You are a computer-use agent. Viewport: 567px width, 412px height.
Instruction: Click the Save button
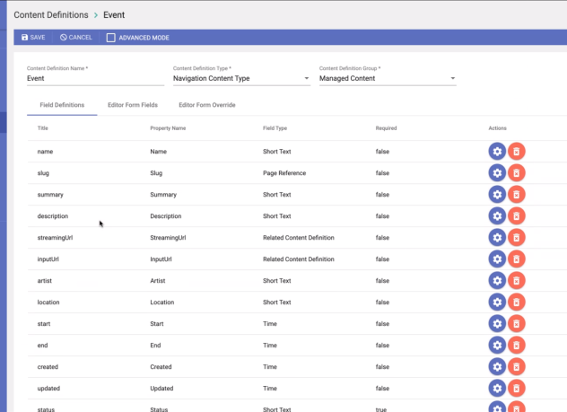[x=33, y=38]
